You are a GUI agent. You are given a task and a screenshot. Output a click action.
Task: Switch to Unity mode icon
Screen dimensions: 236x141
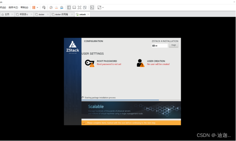pyautogui.click(x=85, y=7)
